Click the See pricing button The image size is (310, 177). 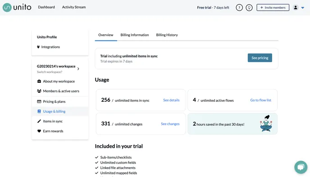click(x=260, y=58)
